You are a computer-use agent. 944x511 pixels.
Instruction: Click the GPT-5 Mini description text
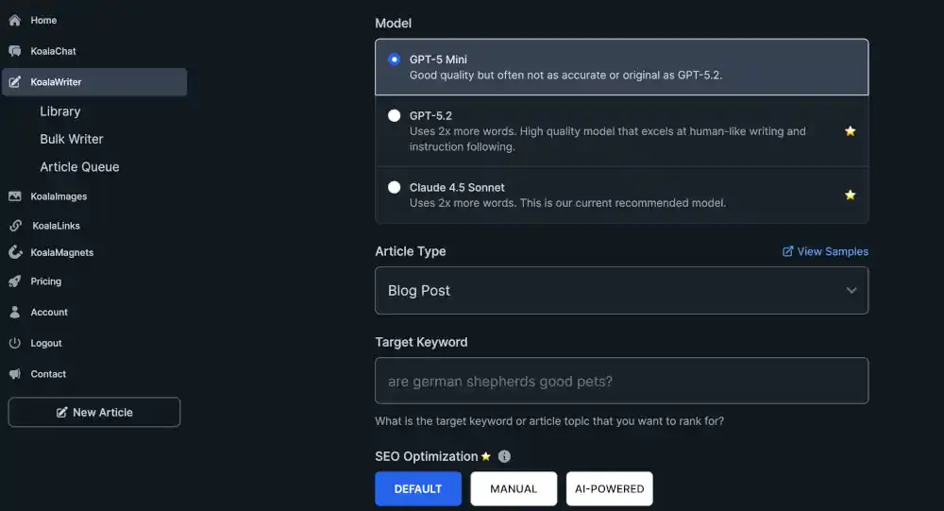pos(565,76)
